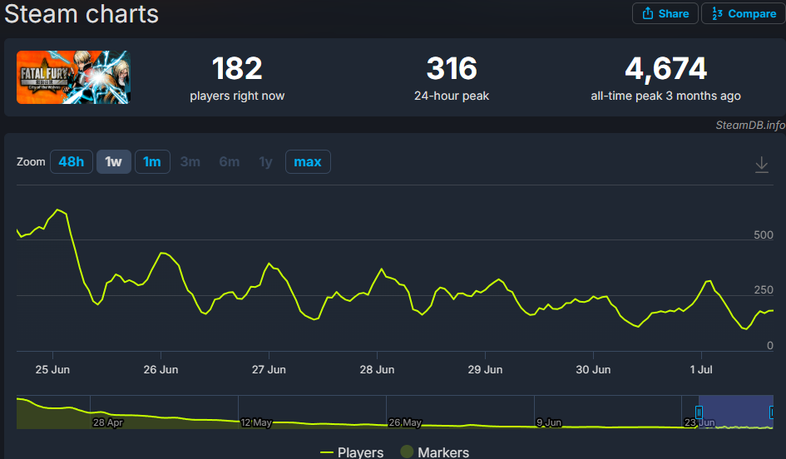Click the Share button

click(665, 13)
